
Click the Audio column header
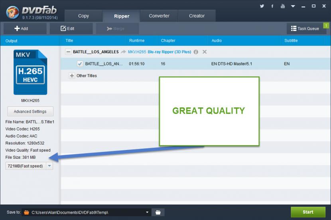[217, 41]
